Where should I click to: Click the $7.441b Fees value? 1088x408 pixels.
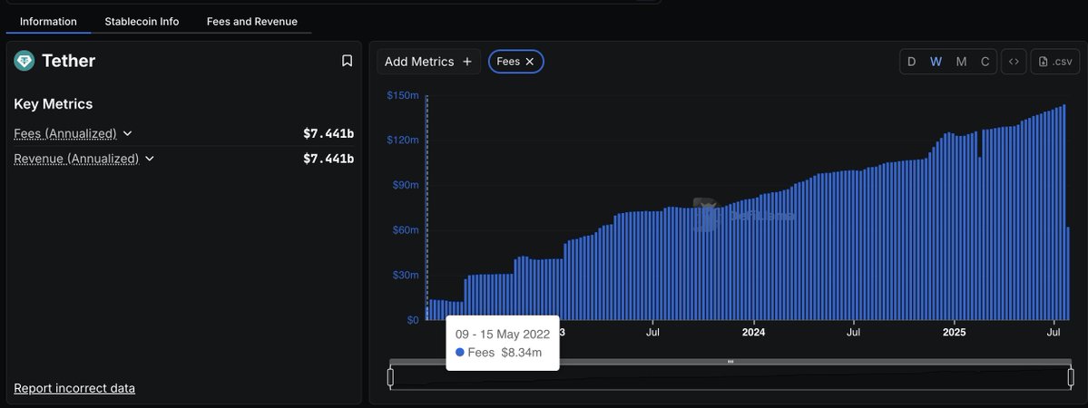tap(328, 133)
